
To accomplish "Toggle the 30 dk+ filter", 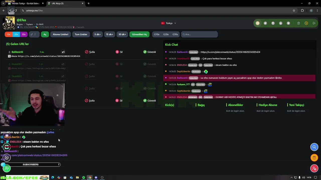I will [122, 34].
